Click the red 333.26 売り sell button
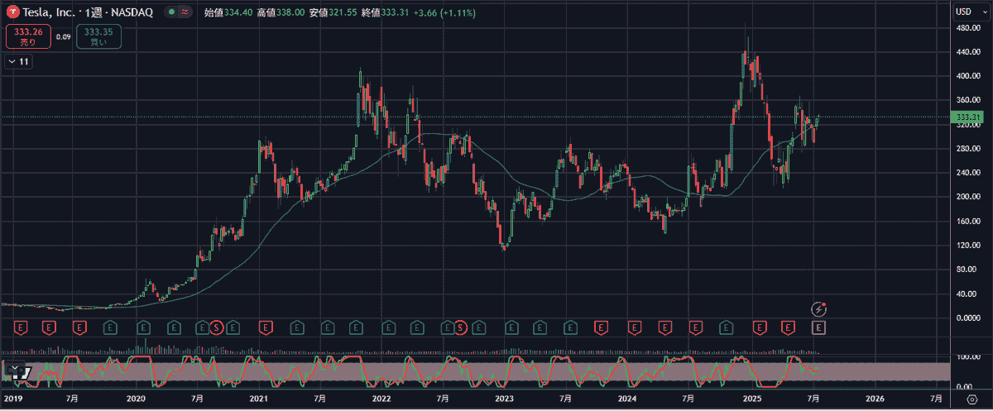This screenshot has width=993, height=411. pos(27,36)
